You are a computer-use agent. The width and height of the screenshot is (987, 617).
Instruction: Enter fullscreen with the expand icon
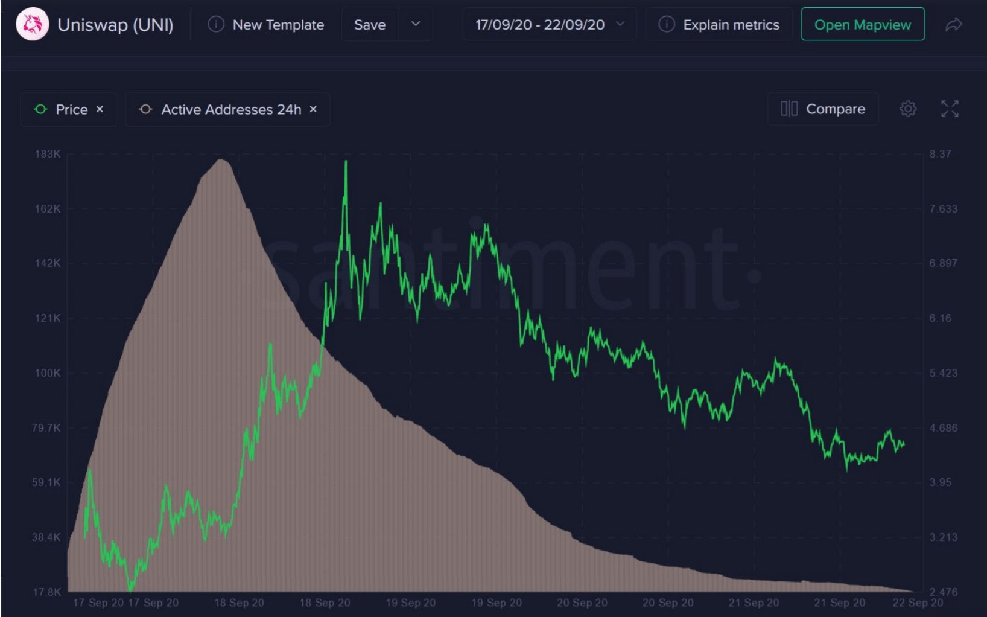[950, 109]
